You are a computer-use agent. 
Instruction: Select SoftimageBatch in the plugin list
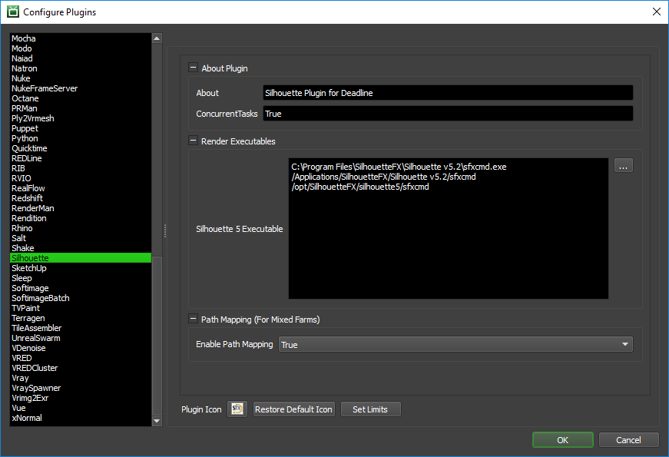click(81, 298)
